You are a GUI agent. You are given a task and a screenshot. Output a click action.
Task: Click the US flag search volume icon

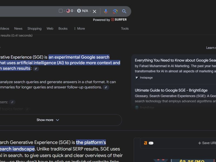tap(68, 11)
